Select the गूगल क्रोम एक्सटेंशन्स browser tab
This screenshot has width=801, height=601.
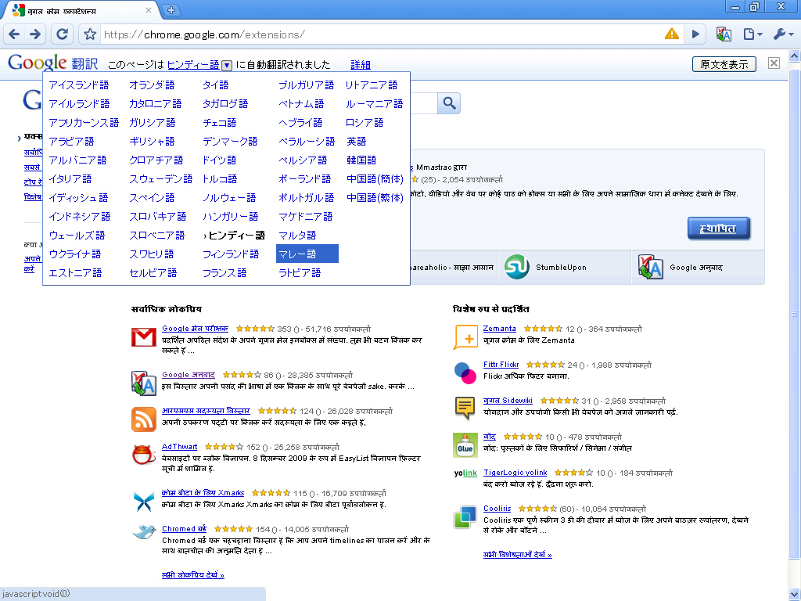(x=81, y=10)
